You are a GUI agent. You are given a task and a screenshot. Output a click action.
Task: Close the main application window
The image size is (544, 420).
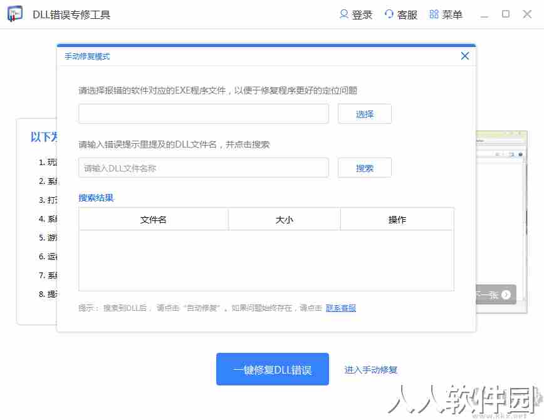(x=527, y=14)
